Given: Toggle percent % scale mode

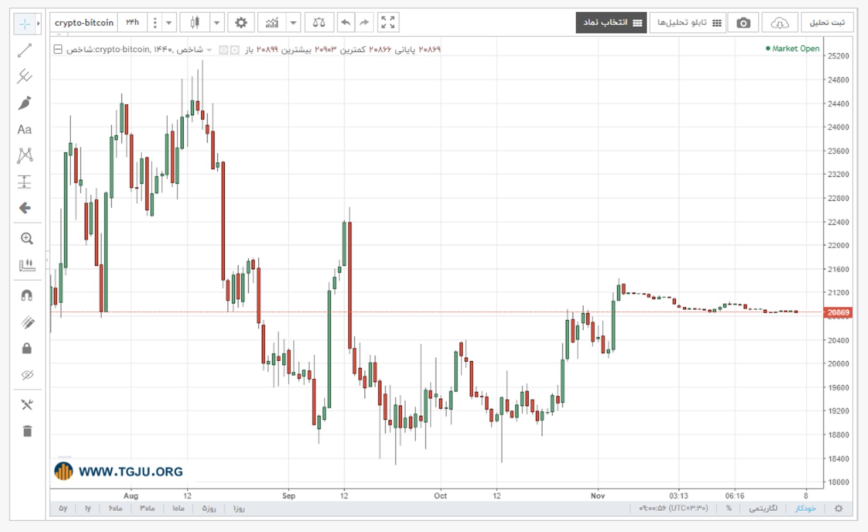Looking at the screenshot, I should coord(729,509).
